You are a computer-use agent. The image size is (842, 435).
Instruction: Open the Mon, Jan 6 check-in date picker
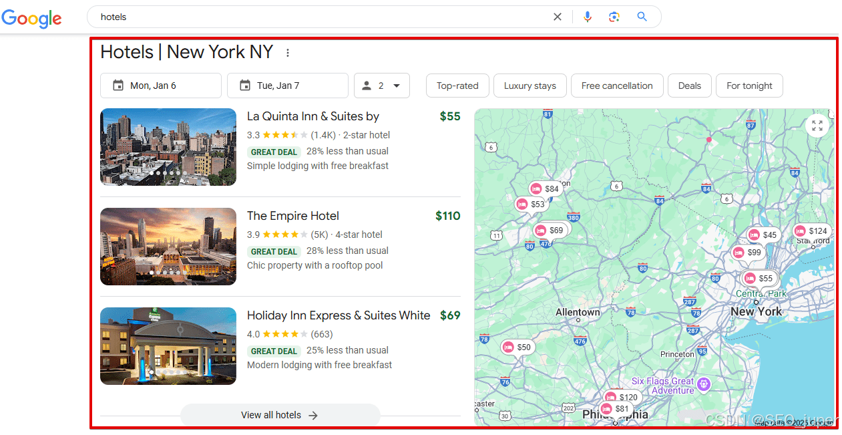(x=161, y=86)
